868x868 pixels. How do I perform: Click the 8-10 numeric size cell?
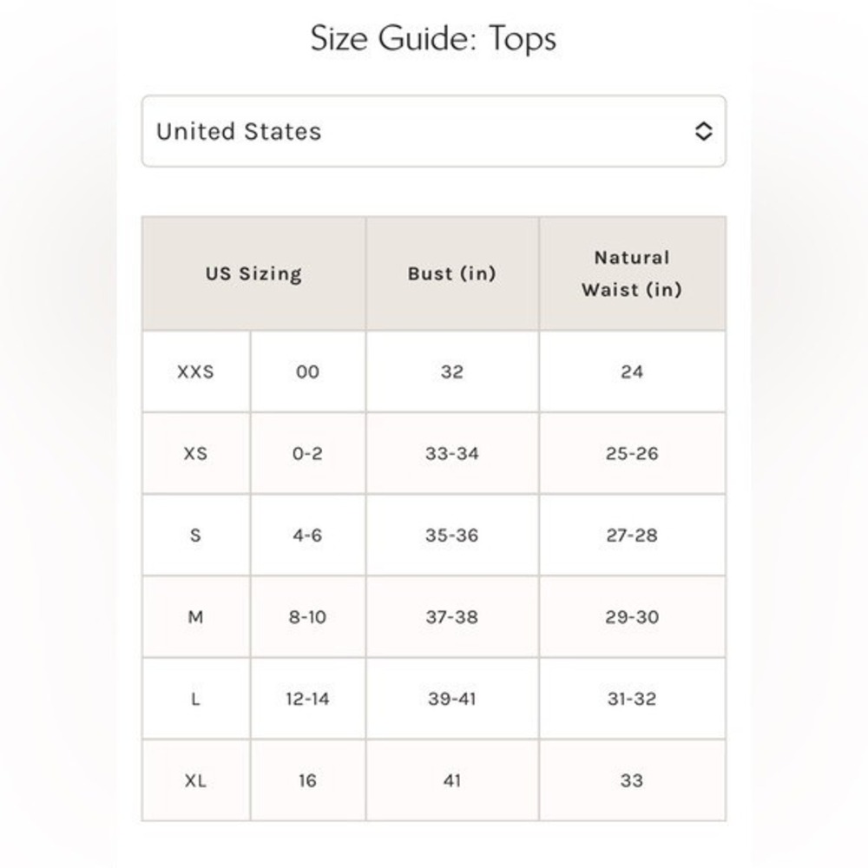(308, 616)
